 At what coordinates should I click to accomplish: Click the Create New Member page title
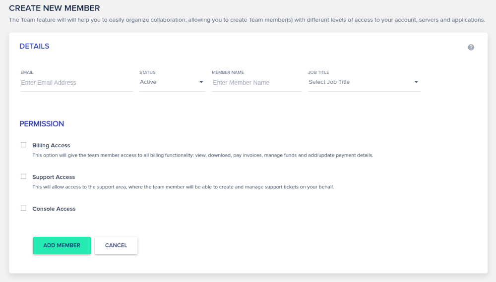point(55,8)
